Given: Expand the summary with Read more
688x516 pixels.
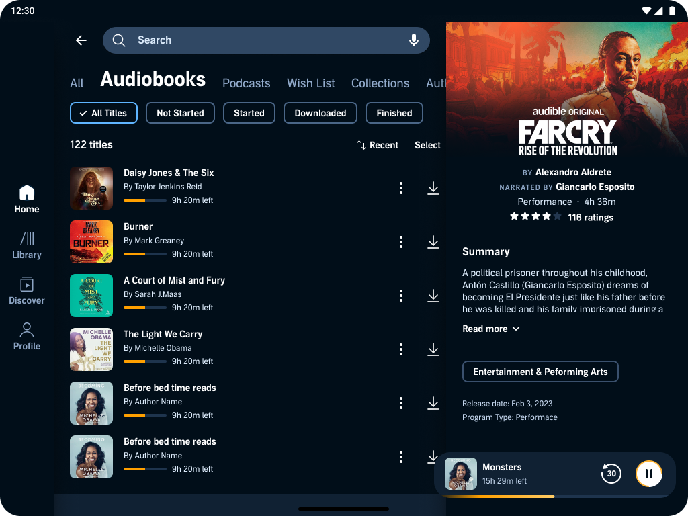Looking at the screenshot, I should [x=491, y=329].
